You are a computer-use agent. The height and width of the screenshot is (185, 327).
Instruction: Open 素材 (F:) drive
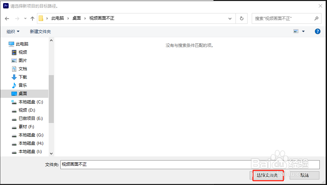[x=23, y=127]
